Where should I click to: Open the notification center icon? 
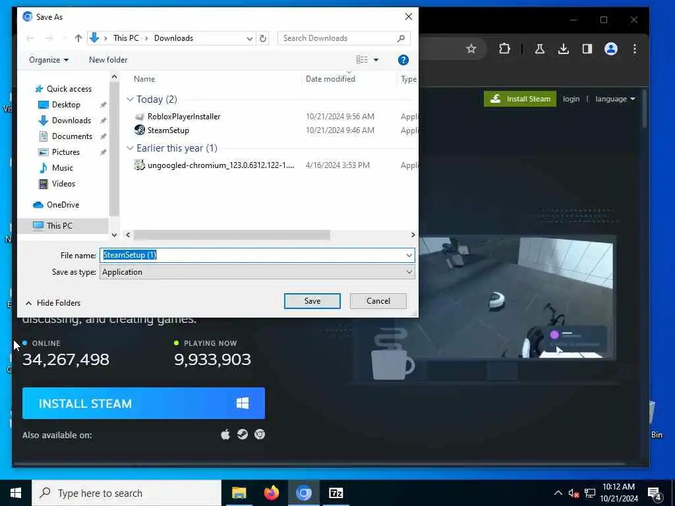click(655, 493)
